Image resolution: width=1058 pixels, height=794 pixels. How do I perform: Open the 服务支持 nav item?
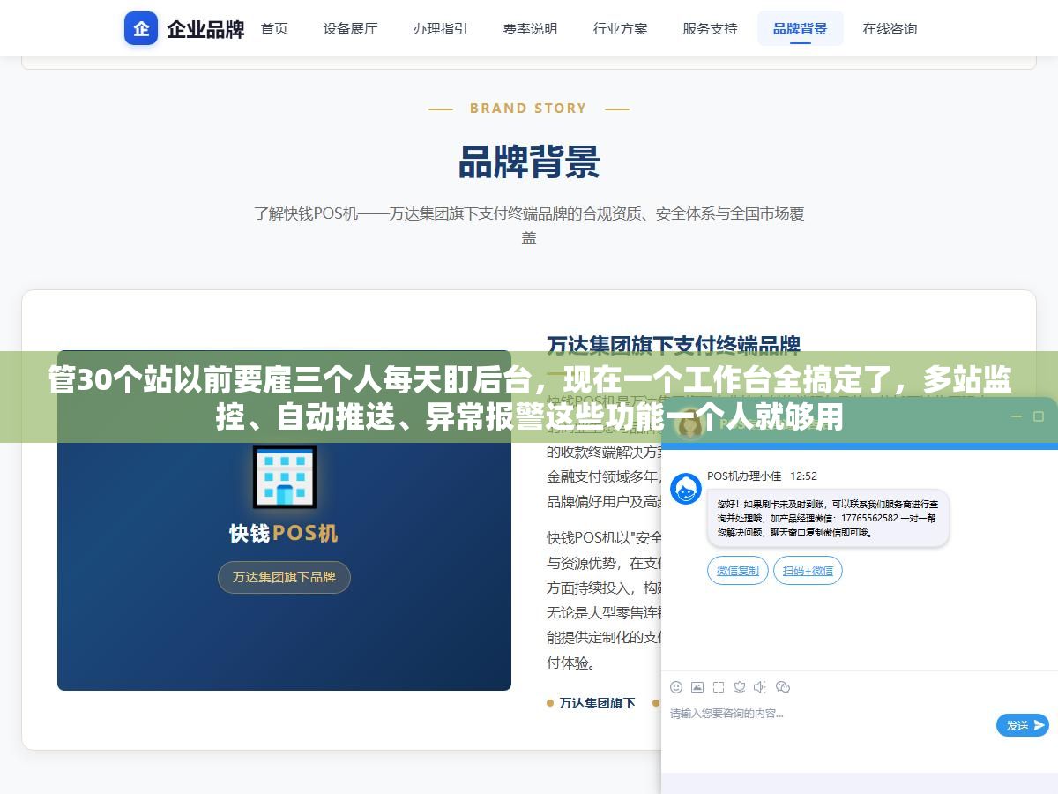pyautogui.click(x=710, y=28)
